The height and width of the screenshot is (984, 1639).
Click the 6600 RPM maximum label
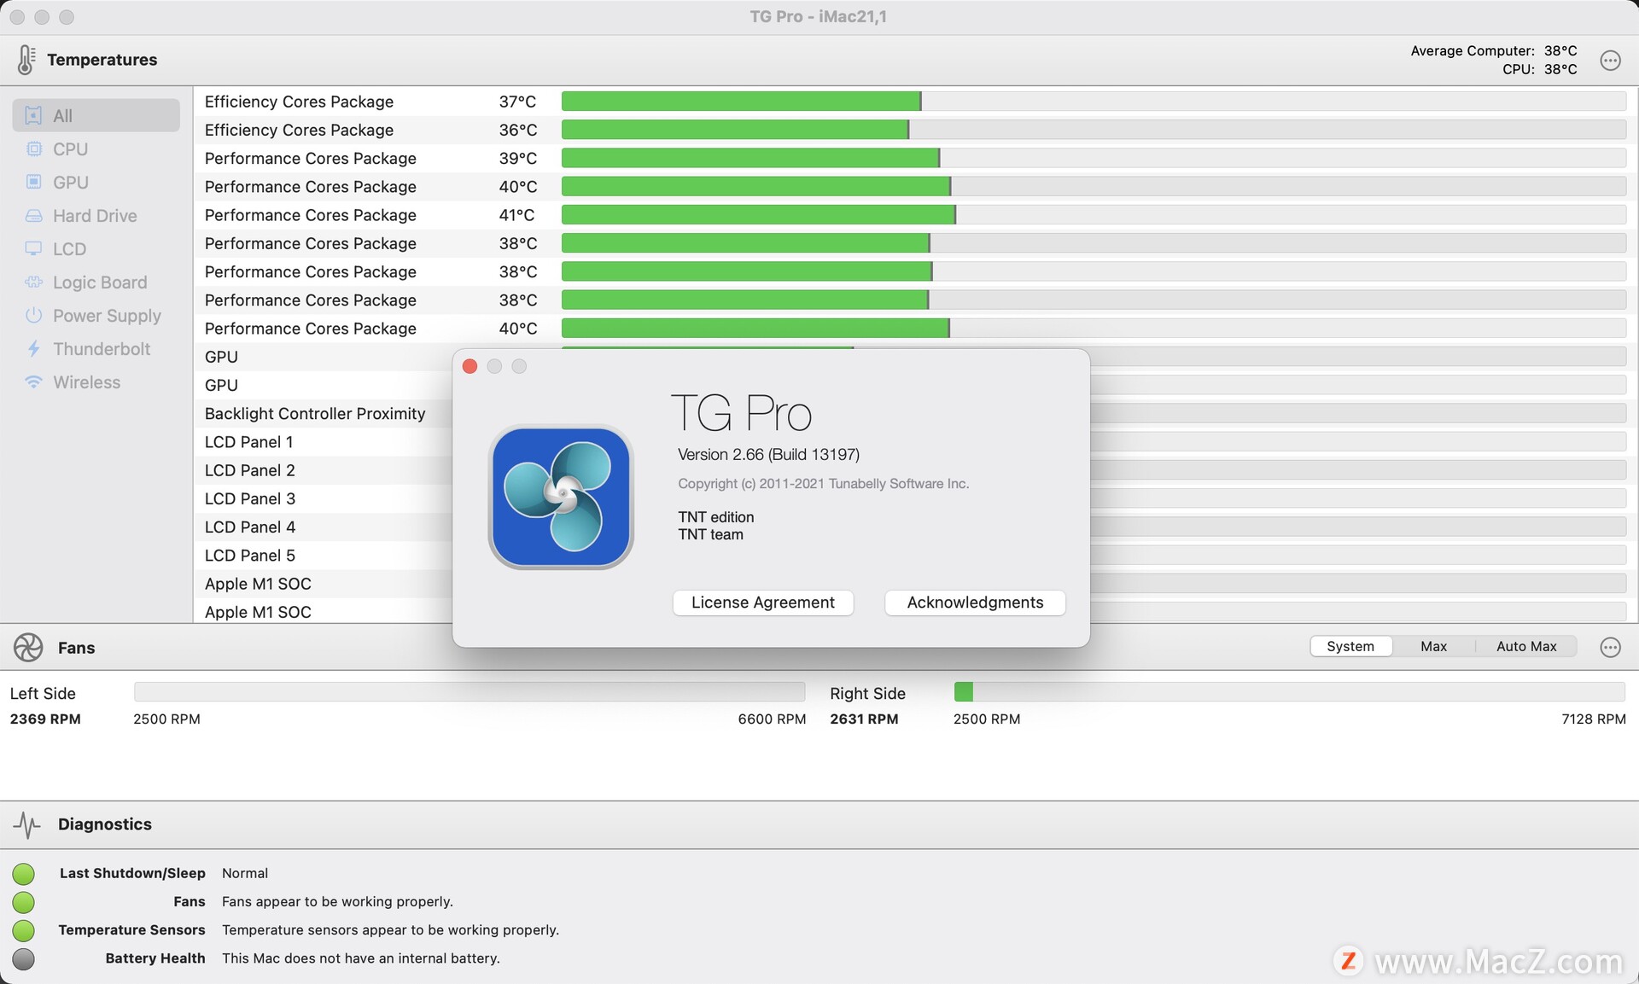point(772,719)
